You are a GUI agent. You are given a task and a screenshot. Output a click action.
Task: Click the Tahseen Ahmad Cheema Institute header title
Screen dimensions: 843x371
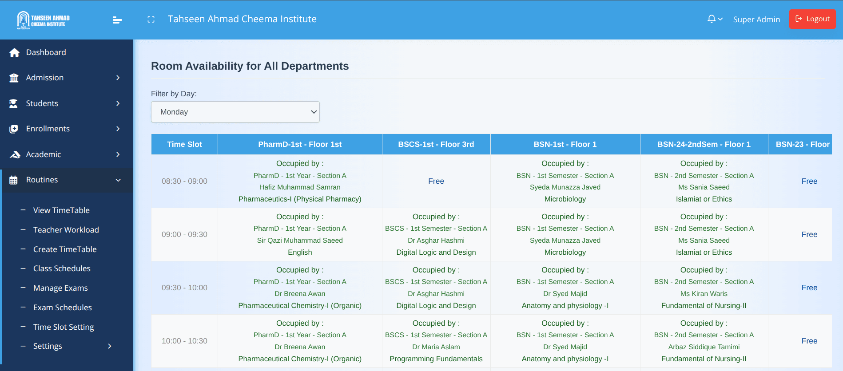tap(242, 19)
